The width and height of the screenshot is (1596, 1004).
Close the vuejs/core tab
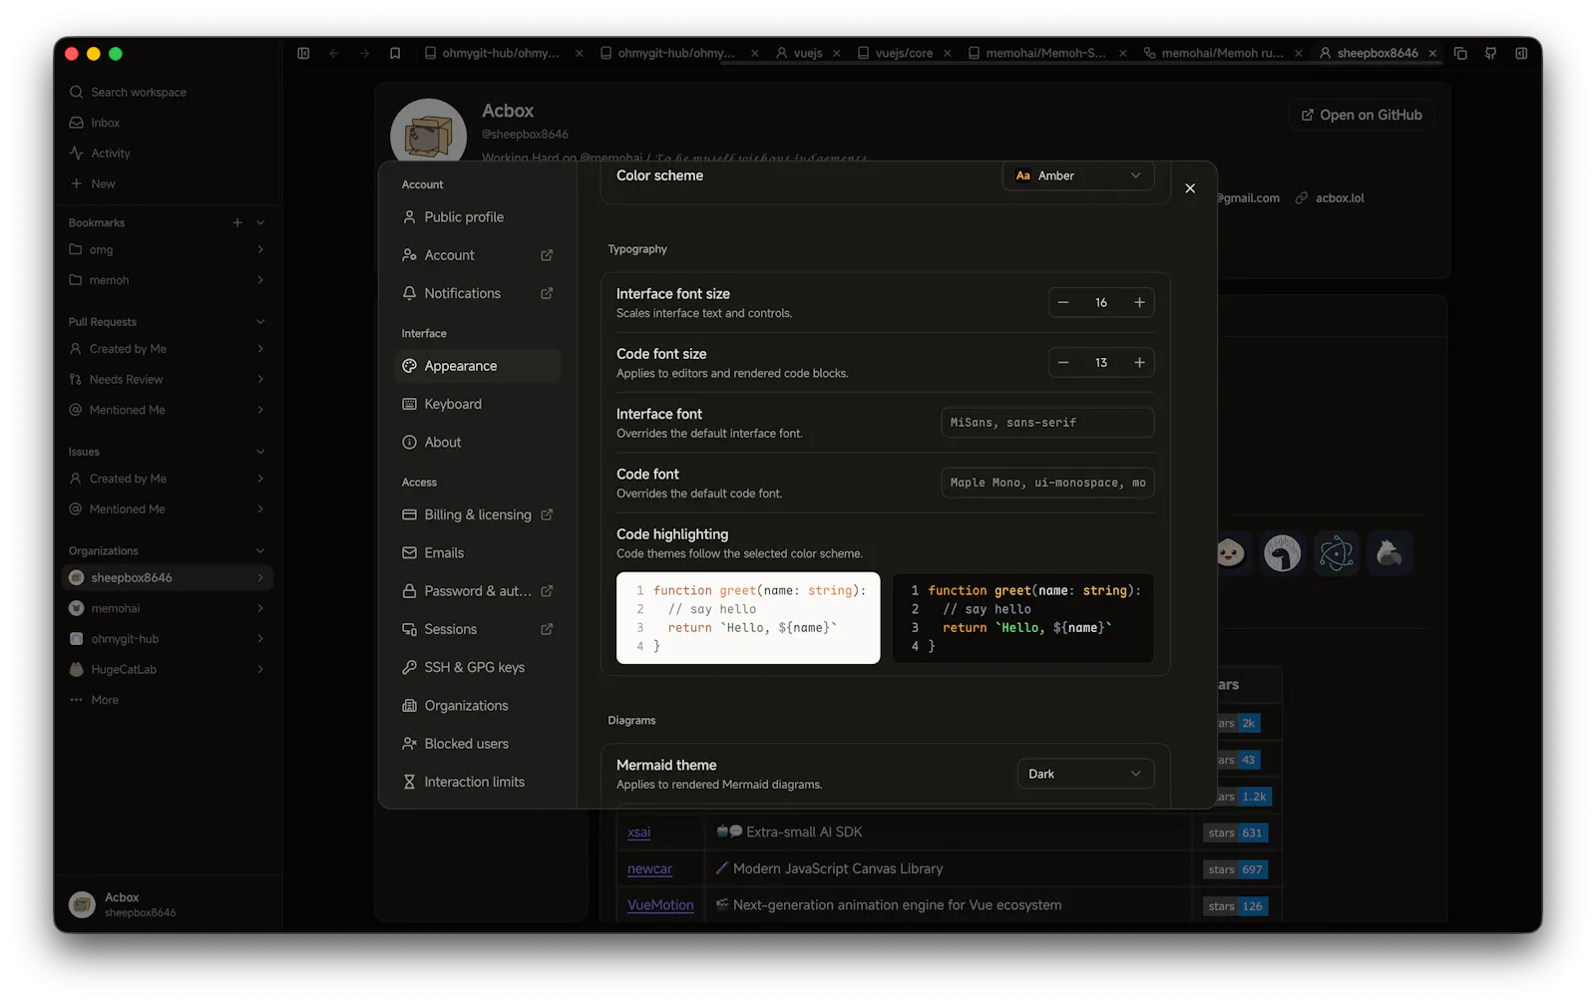coord(948,54)
